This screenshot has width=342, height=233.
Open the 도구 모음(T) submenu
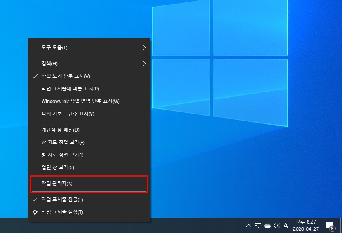[x=89, y=47]
